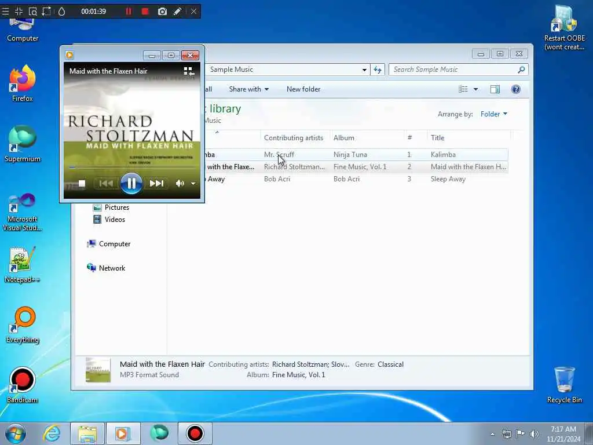
Task: Stop the Bandicam recording with red square
Action: (x=145, y=12)
